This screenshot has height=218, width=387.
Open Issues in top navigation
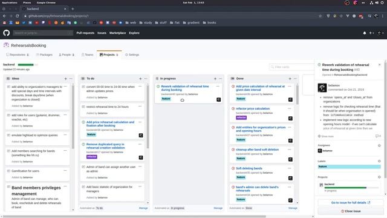pyautogui.click(x=102, y=33)
